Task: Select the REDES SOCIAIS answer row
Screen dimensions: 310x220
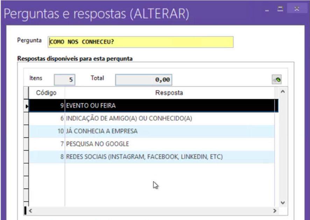Action: [140, 157]
